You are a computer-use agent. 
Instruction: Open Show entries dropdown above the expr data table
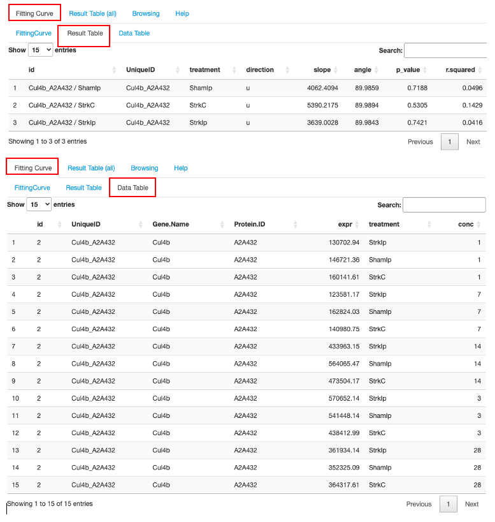pyautogui.click(x=39, y=204)
